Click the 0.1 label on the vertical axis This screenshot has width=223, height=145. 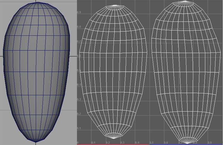point(79,128)
